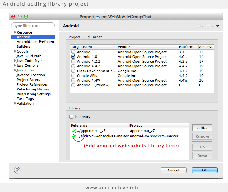This screenshot has width=228, height=192.
Task: Expand the Validation tree node
Action: [x=15, y=103]
